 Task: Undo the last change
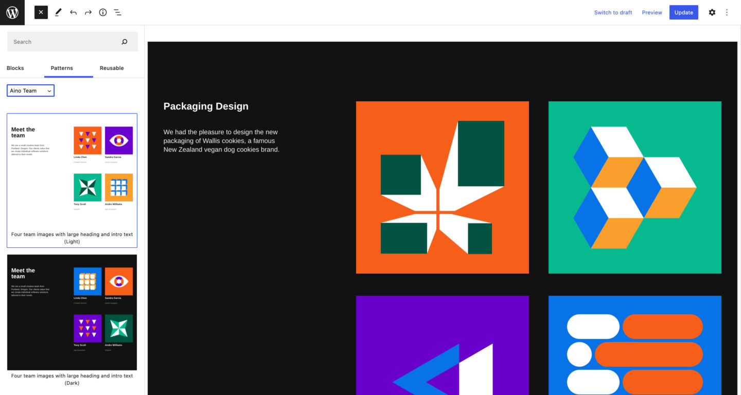click(x=73, y=12)
